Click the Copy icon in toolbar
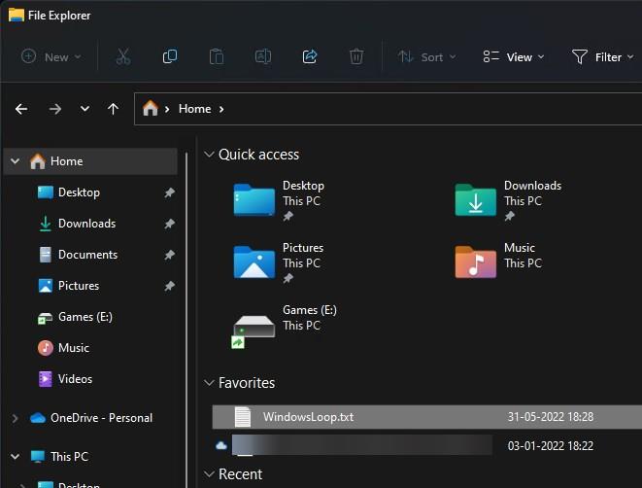 click(x=170, y=56)
